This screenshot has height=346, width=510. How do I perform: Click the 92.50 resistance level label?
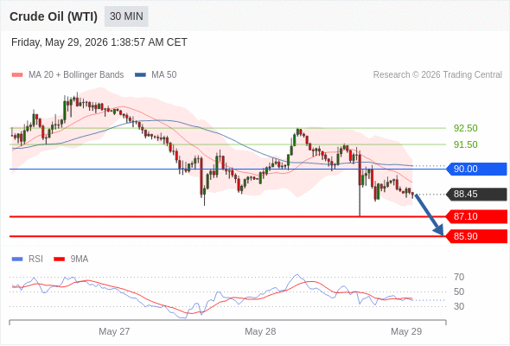[x=465, y=128]
